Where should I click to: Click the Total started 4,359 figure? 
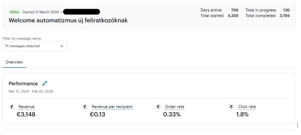coord(233,16)
